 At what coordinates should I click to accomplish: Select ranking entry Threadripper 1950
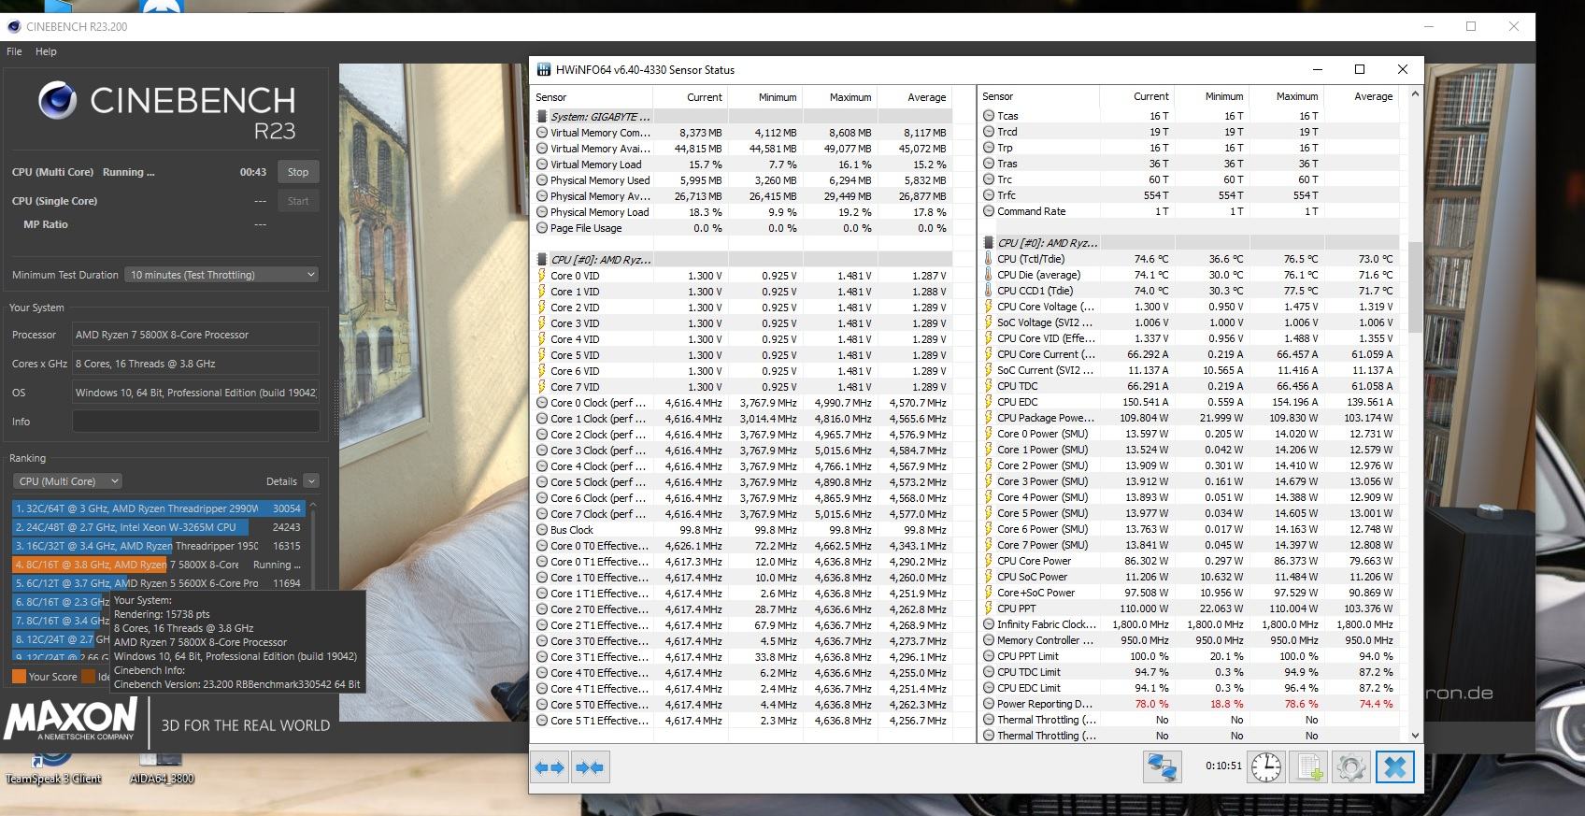click(x=159, y=546)
